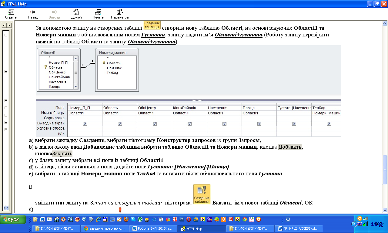388x233 pixels.
Task: Print the topic using Печать
Action: point(98,14)
